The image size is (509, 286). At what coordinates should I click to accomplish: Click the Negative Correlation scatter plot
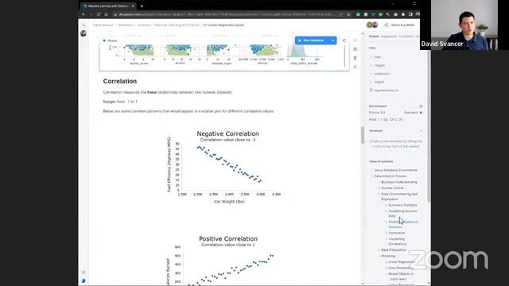(x=224, y=168)
